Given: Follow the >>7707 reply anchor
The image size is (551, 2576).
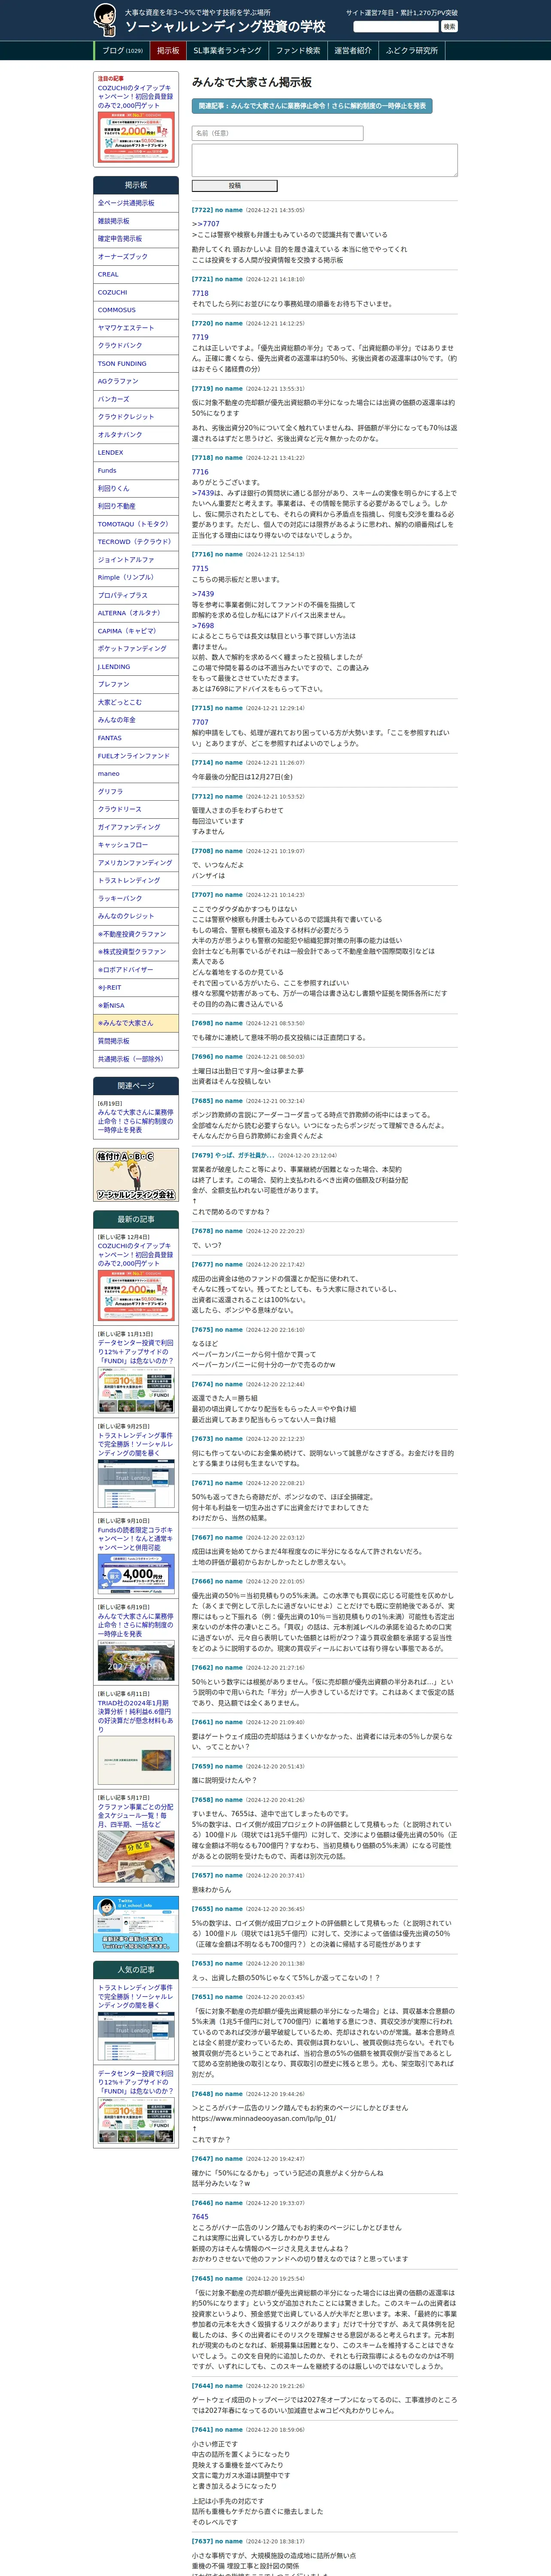Looking at the screenshot, I should [206, 224].
